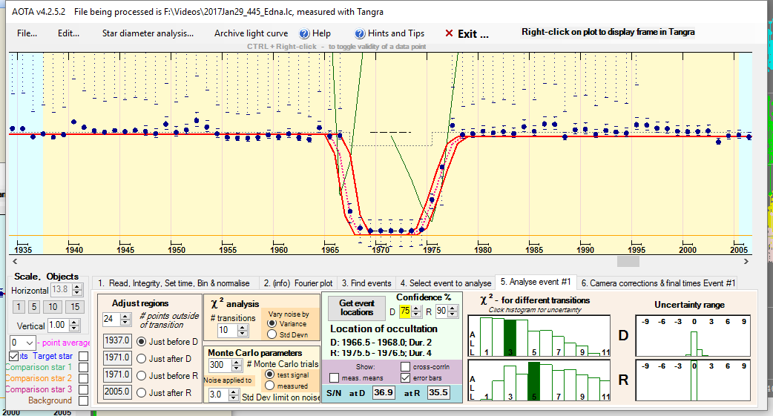Click the Just before D value field 1937.0
Screen dimensions: 773x416
(116, 340)
